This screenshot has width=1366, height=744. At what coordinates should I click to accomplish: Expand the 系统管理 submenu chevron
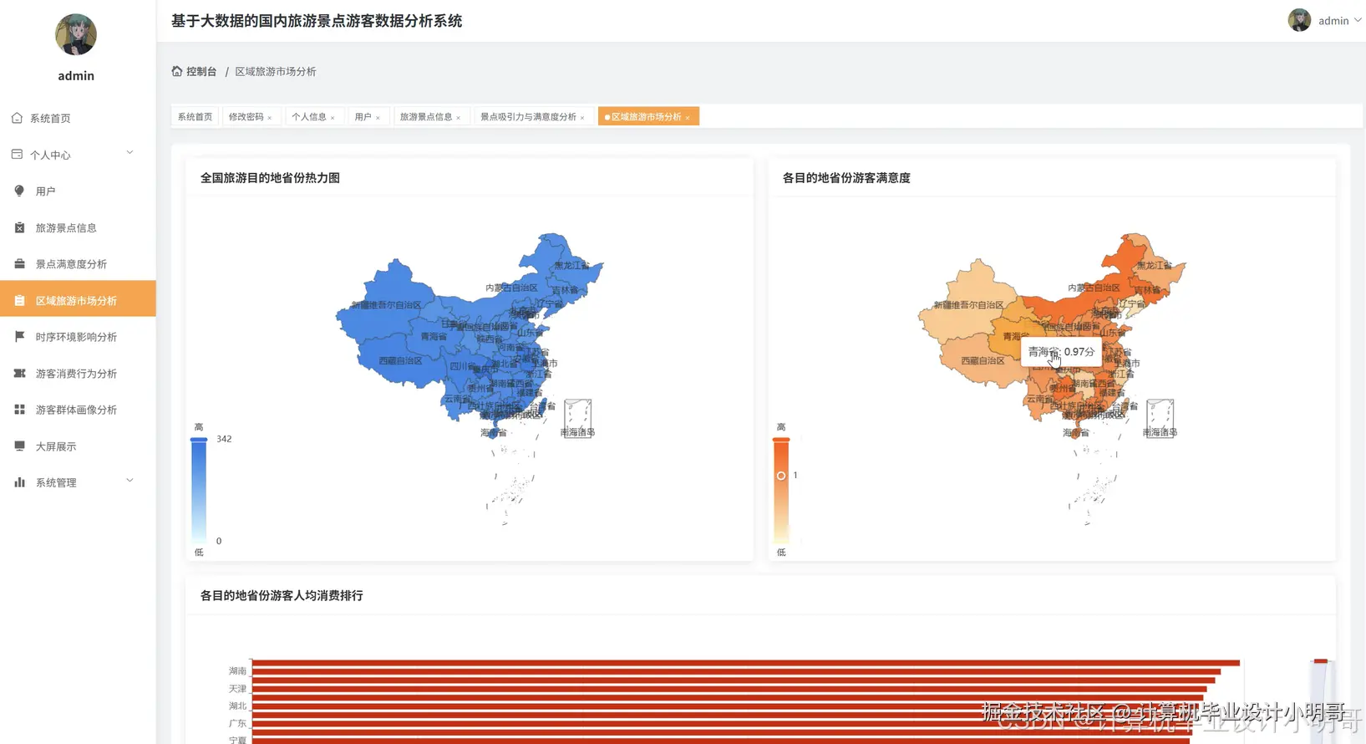[129, 481]
